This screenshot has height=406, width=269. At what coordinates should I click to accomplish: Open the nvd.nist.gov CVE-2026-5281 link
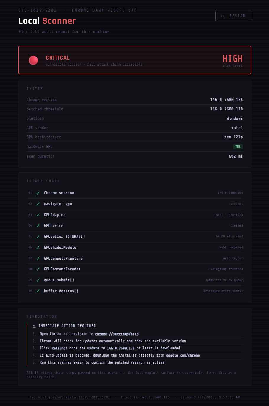click(x=70, y=397)
